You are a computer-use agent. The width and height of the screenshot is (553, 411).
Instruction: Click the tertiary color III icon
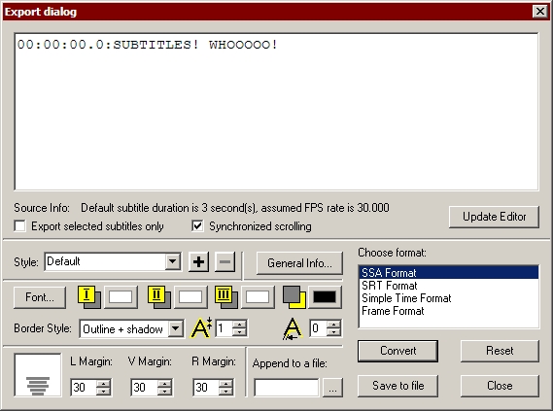[226, 297]
